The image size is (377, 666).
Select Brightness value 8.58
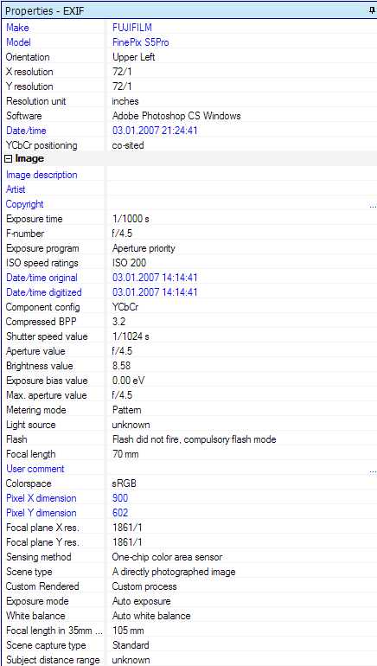click(121, 366)
